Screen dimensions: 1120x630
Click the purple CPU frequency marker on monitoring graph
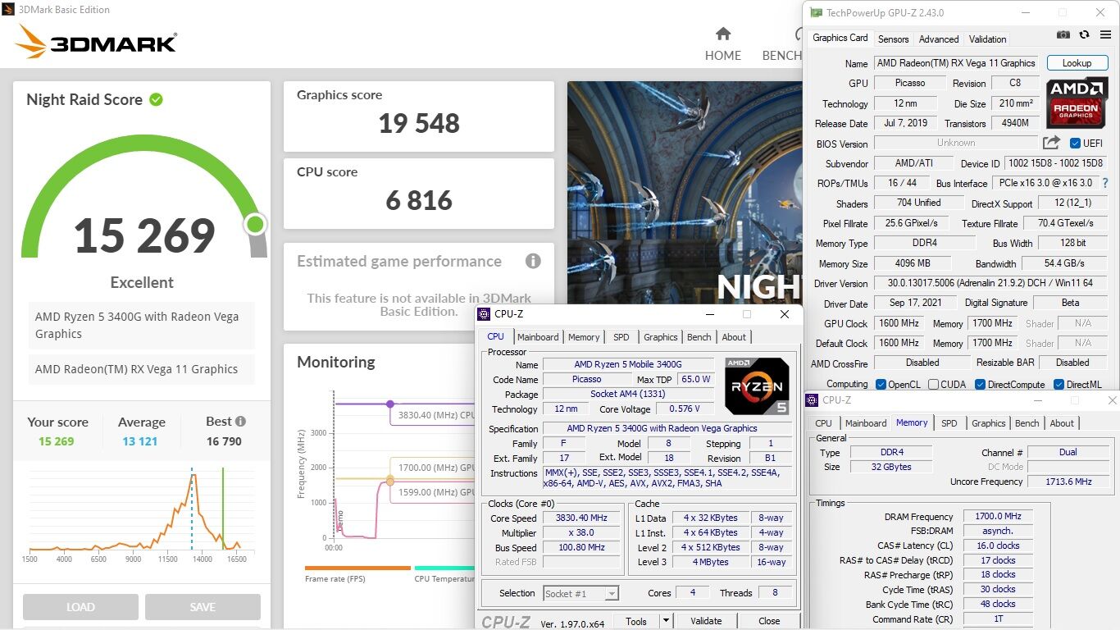tap(389, 404)
